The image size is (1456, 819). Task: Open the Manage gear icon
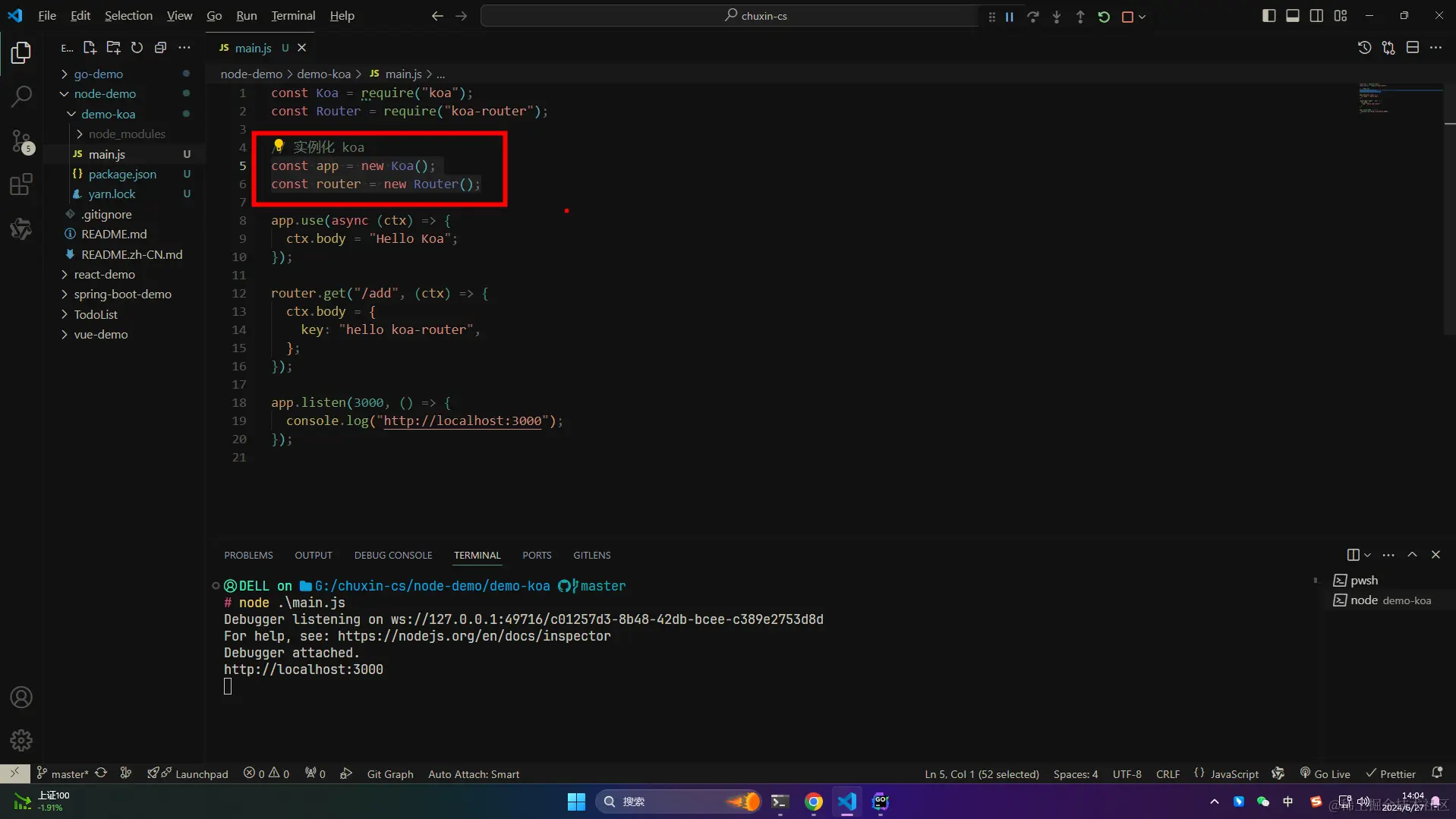(21, 739)
